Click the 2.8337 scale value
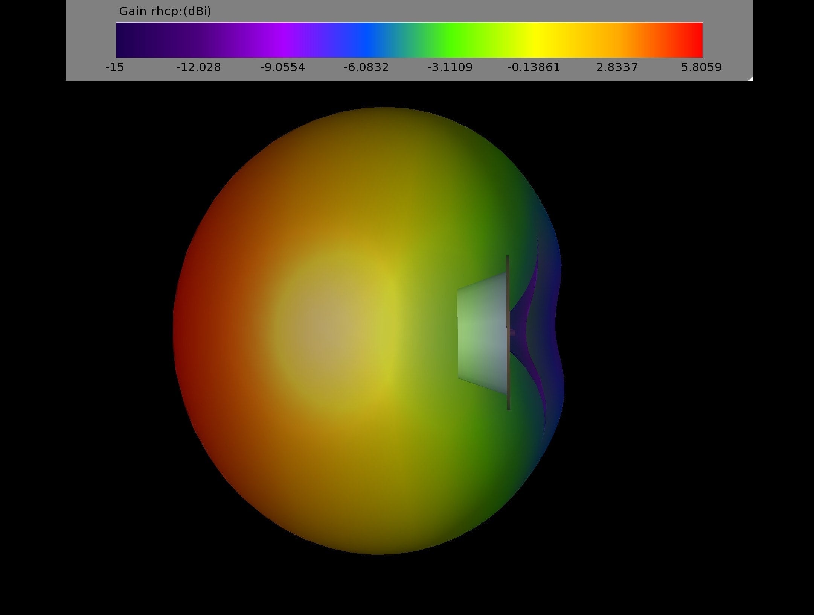814x615 pixels. 617,67
